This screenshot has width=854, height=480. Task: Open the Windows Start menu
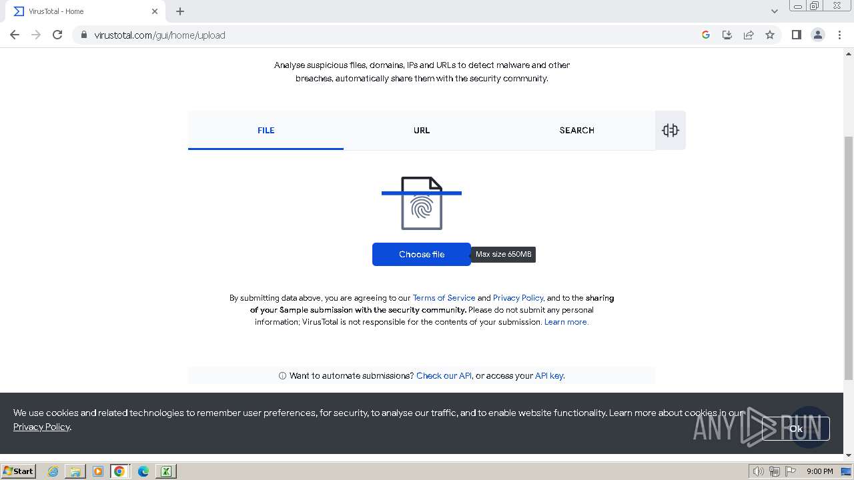coord(19,471)
